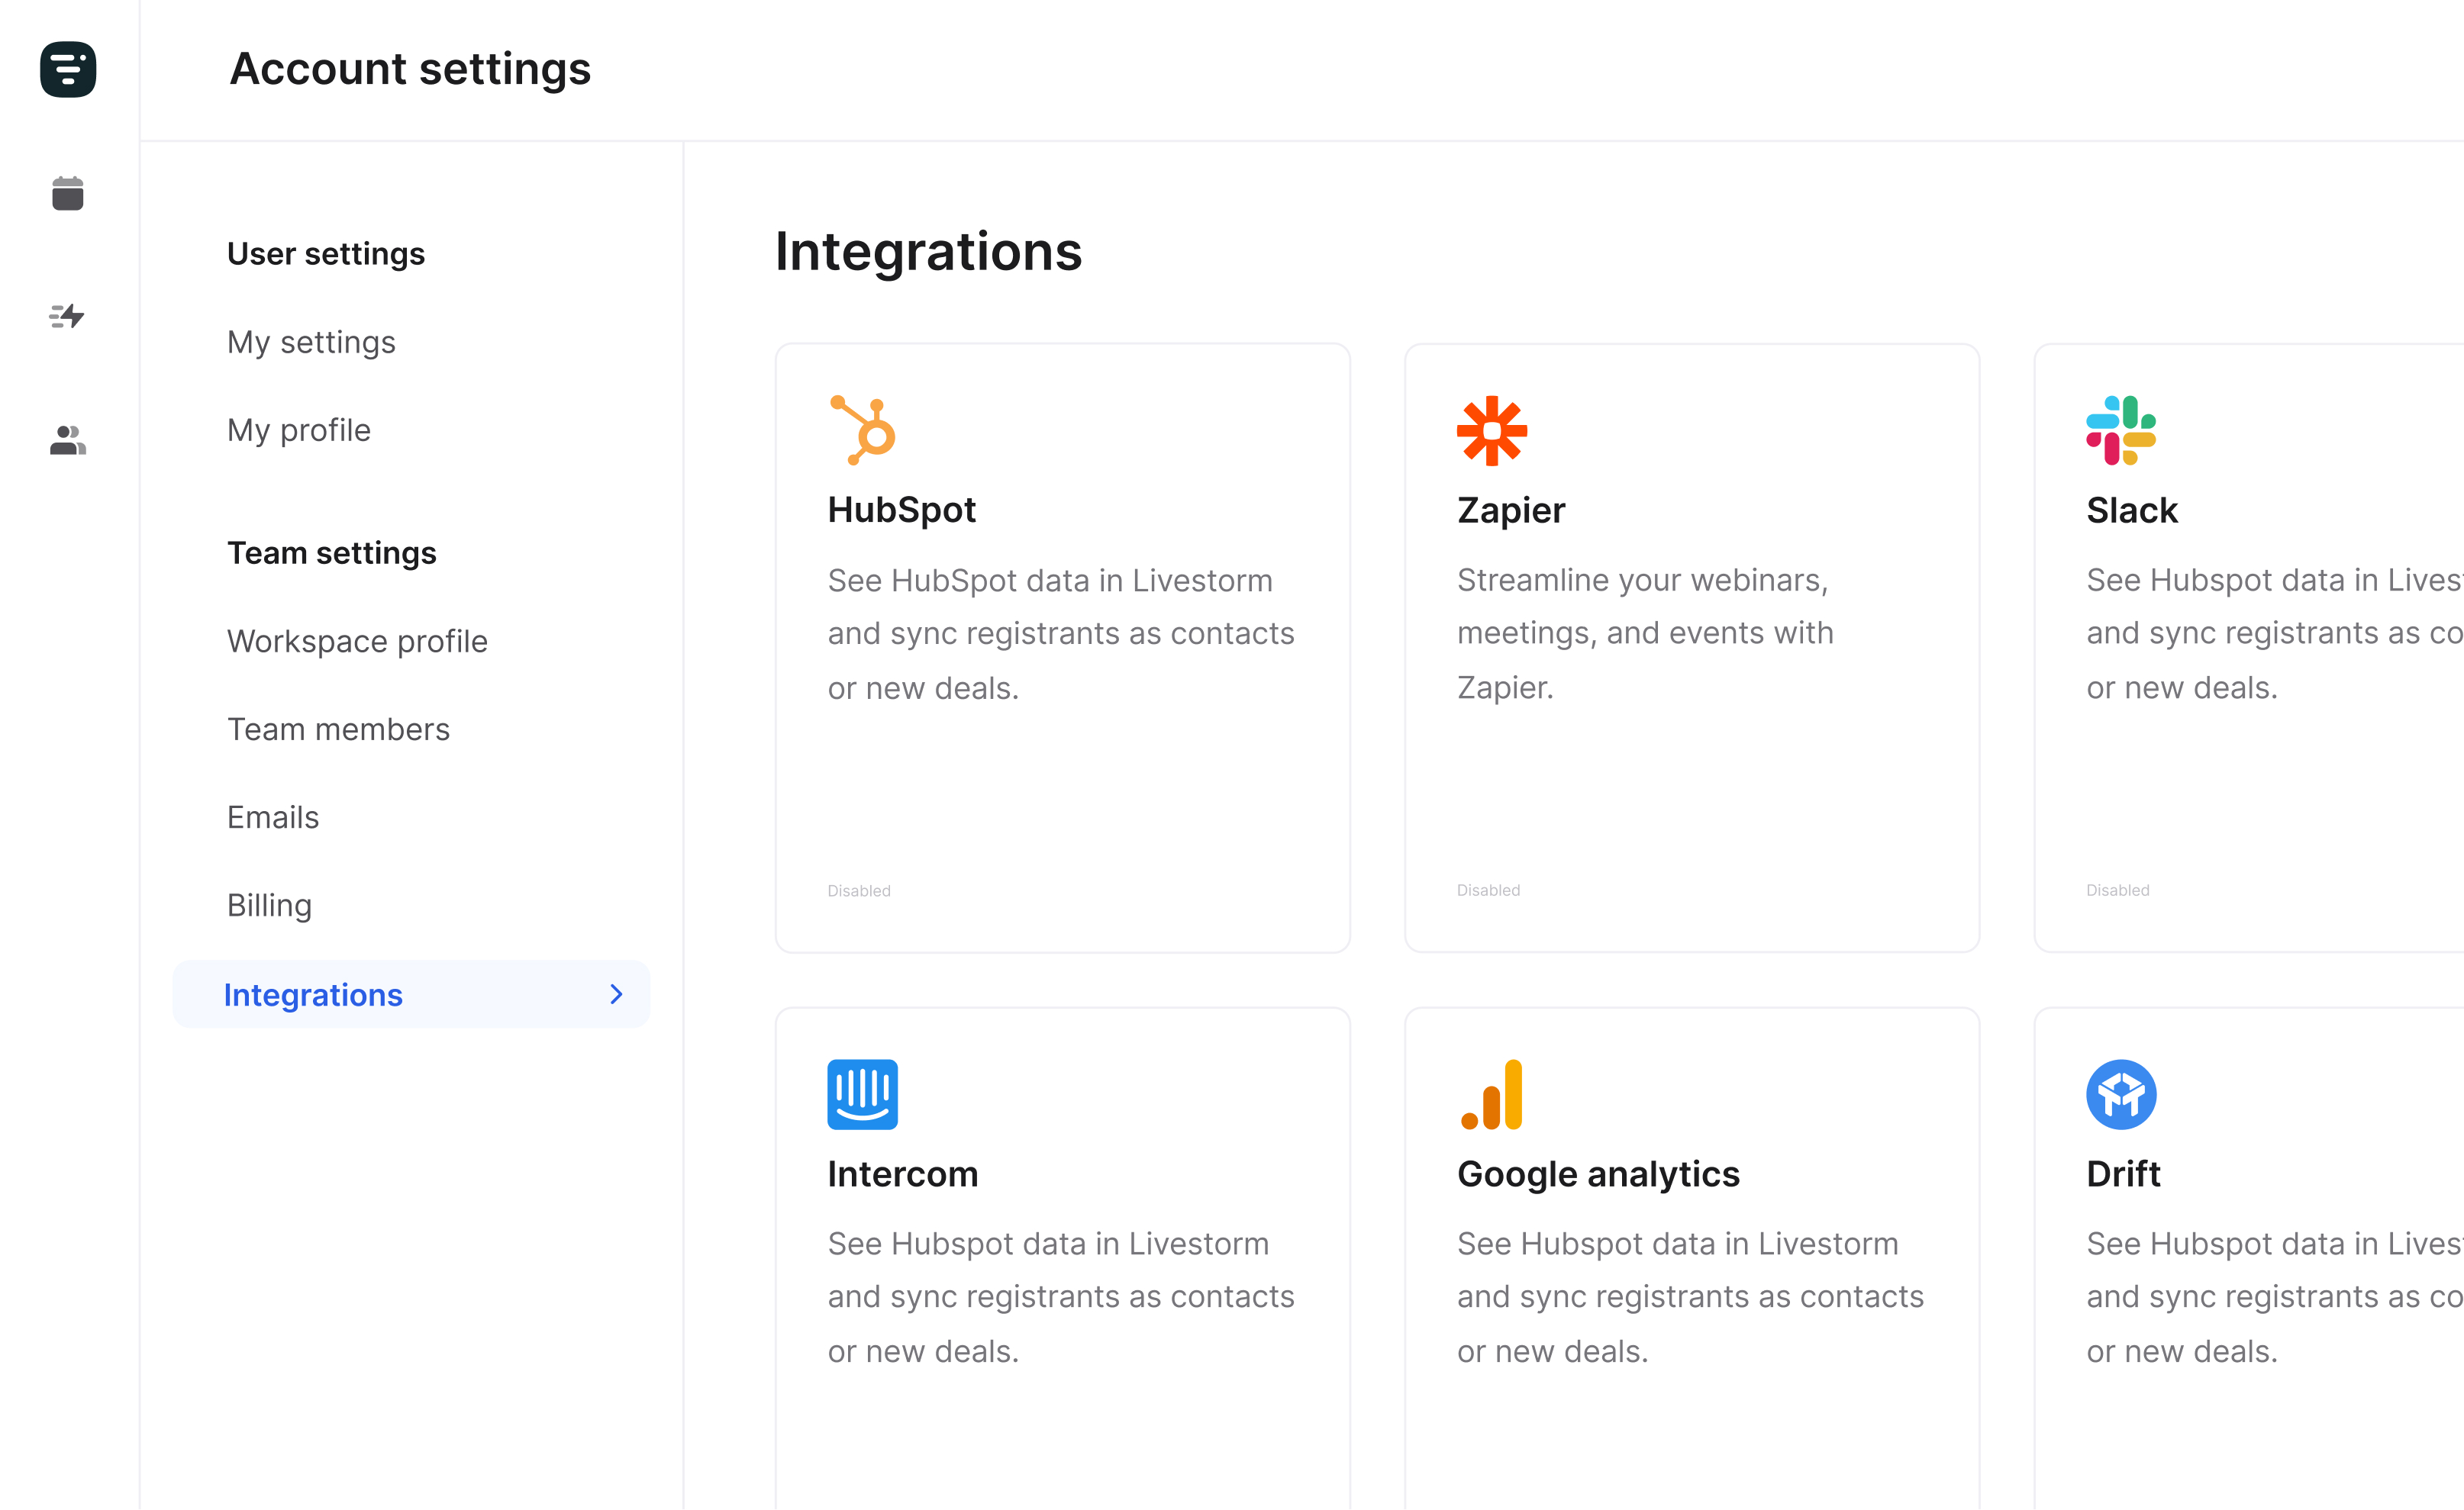Click the Team settings heading
The width and height of the screenshot is (2464, 1510).
pyautogui.click(x=332, y=552)
